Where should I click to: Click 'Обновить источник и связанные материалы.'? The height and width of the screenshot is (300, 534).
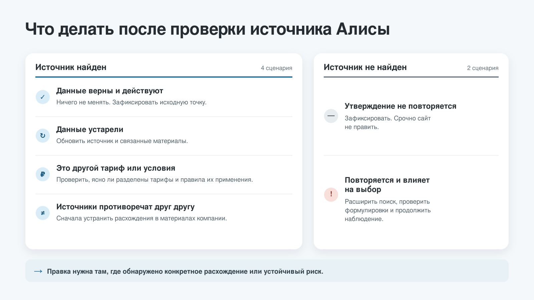(x=122, y=141)
